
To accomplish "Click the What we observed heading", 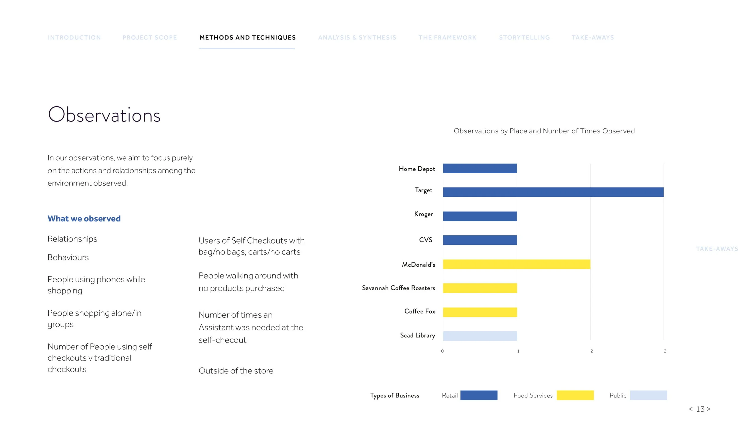I will pyautogui.click(x=84, y=219).
